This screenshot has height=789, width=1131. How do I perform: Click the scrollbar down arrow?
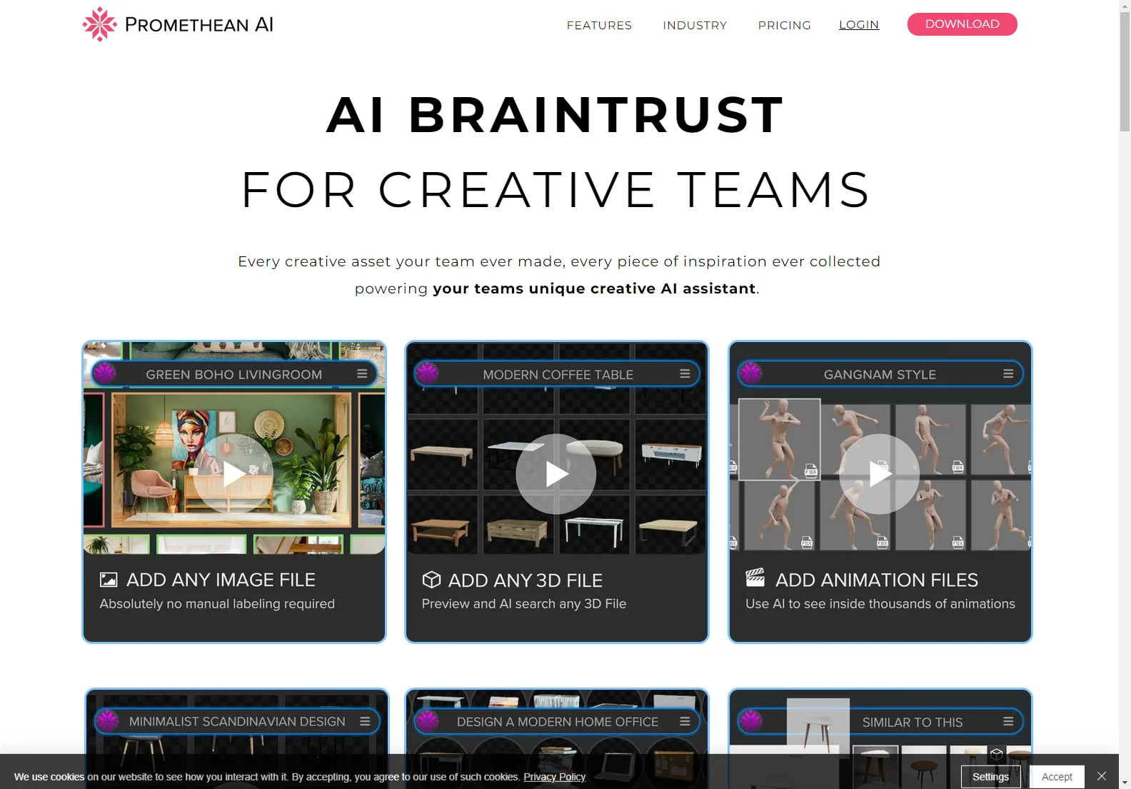pos(1125,783)
